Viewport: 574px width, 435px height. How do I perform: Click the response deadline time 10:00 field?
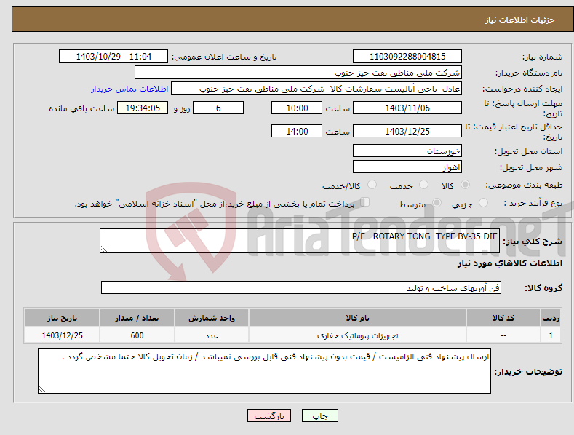[x=297, y=108]
